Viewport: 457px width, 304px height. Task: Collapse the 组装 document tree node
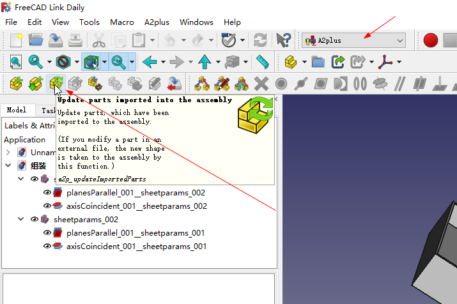tap(8, 165)
